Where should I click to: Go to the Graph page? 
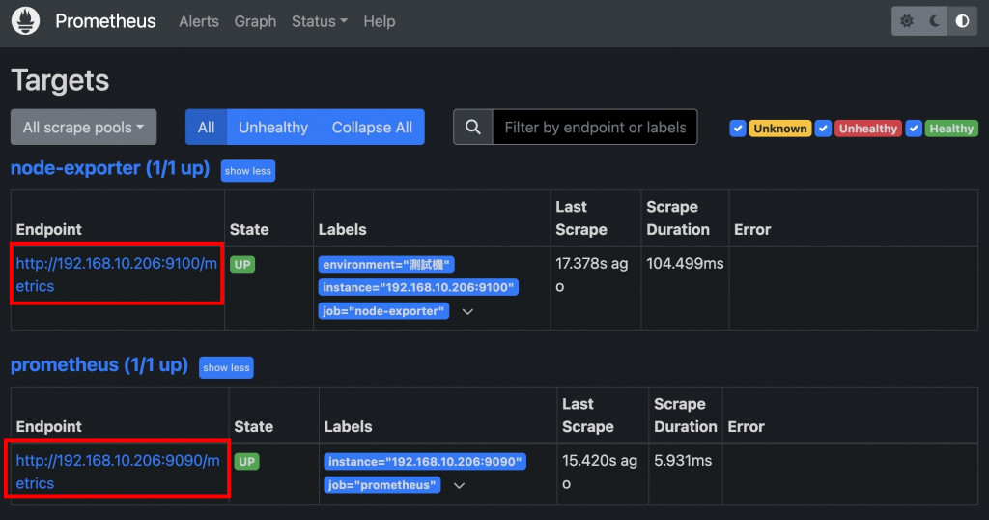point(255,21)
